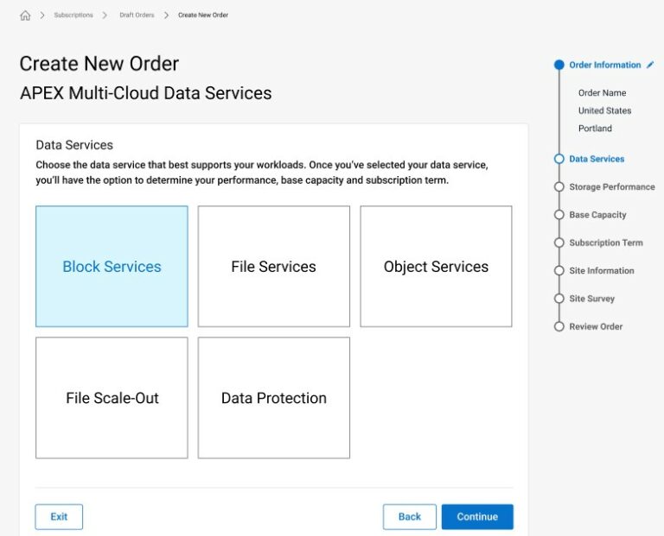The width and height of the screenshot is (664, 536).
Task: Click the Data Services step circle marker
Action: [x=559, y=159]
